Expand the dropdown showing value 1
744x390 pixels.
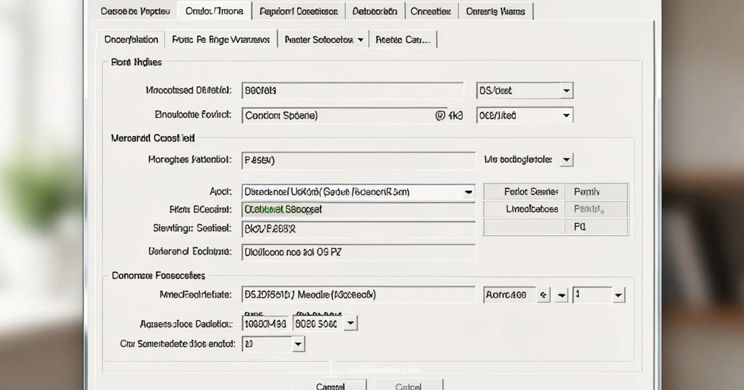pyautogui.click(x=618, y=296)
